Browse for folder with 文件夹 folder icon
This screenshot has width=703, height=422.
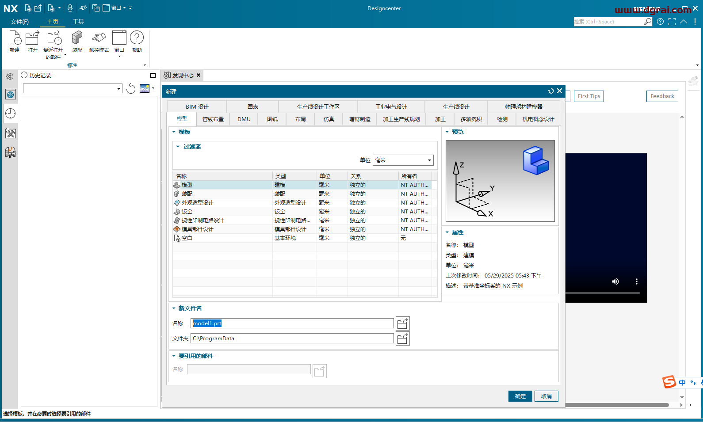[402, 338]
